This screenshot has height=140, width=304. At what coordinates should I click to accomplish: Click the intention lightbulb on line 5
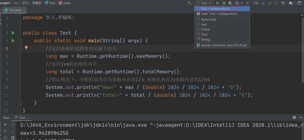tap(26, 48)
